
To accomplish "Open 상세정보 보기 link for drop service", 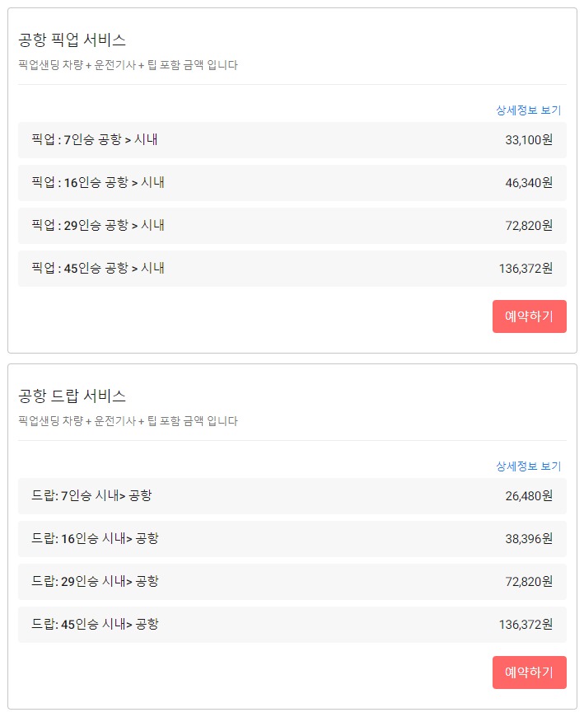I will click(528, 466).
